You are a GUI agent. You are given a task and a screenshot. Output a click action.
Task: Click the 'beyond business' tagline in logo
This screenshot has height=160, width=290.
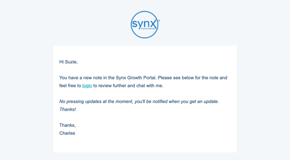tap(148, 29)
